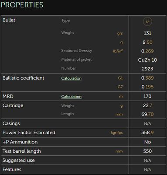Select the Casings row label

(x=11, y=123)
